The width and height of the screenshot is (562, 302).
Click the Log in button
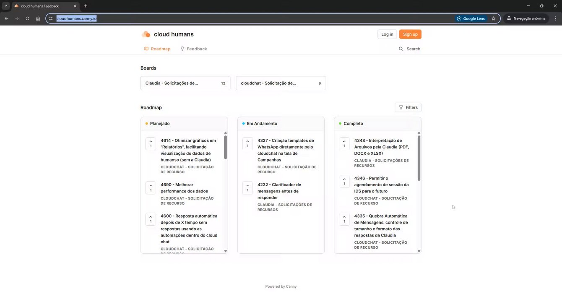(x=387, y=34)
